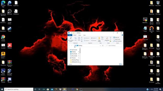
Task: Open Dropbox from the taskbar
Action: (60, 89)
